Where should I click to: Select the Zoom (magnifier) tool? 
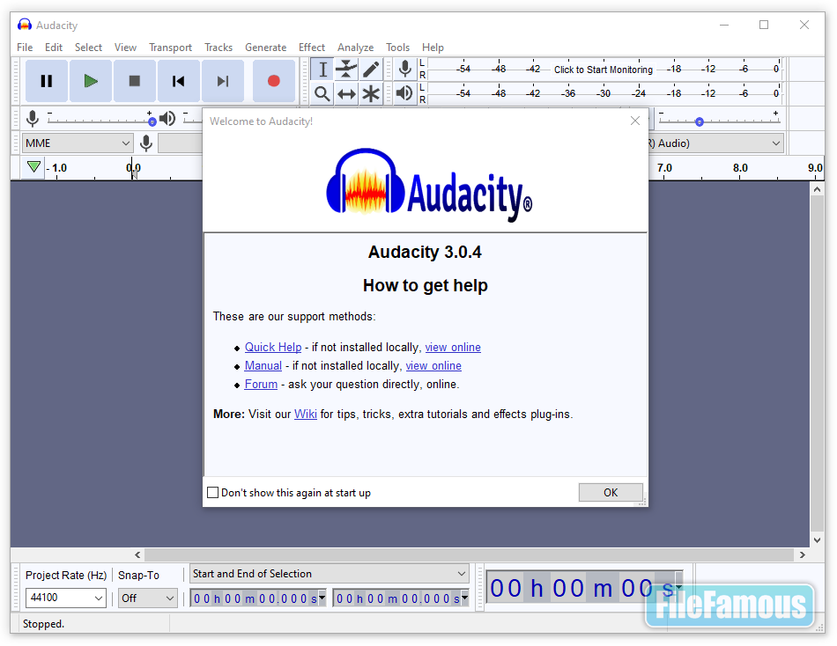point(322,94)
